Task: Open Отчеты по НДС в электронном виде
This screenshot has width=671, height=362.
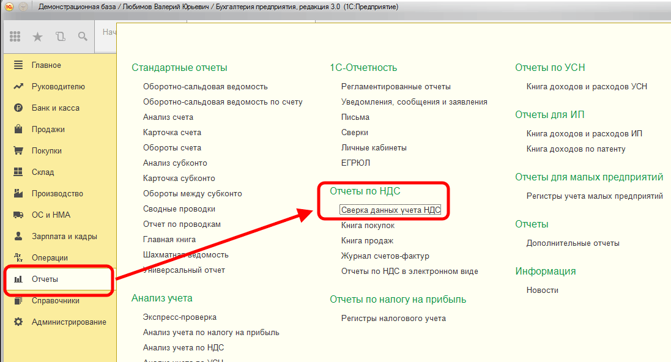Action: [x=410, y=271]
